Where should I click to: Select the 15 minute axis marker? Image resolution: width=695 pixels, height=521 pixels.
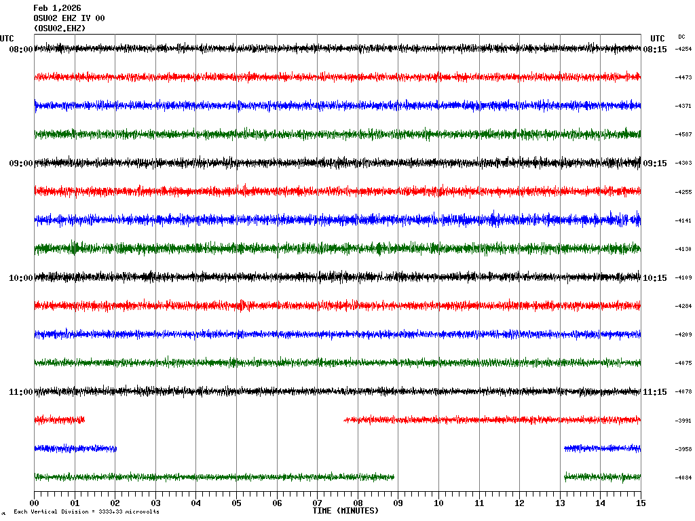[641, 503]
